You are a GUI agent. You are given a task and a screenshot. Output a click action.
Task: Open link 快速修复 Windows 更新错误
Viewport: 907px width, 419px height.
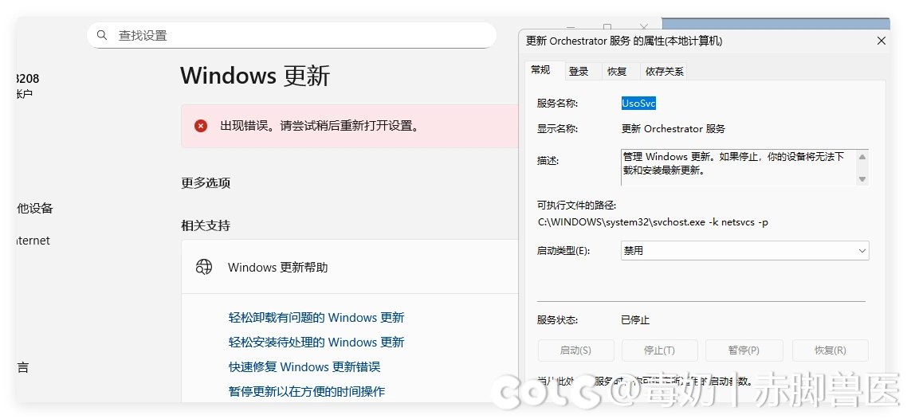click(304, 367)
